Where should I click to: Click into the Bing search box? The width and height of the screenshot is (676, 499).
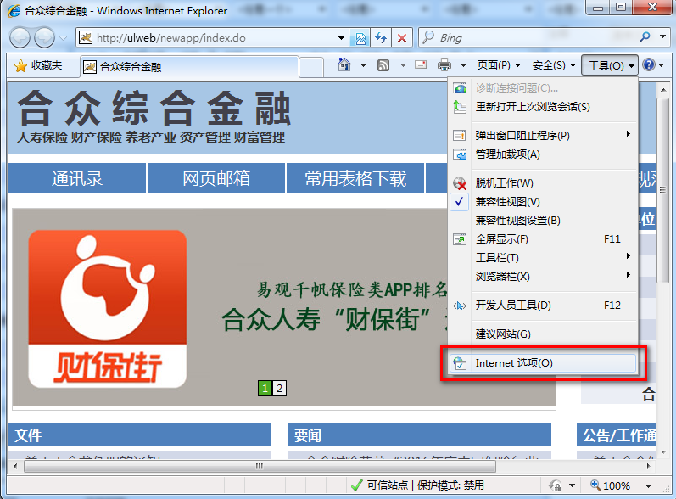(534, 37)
